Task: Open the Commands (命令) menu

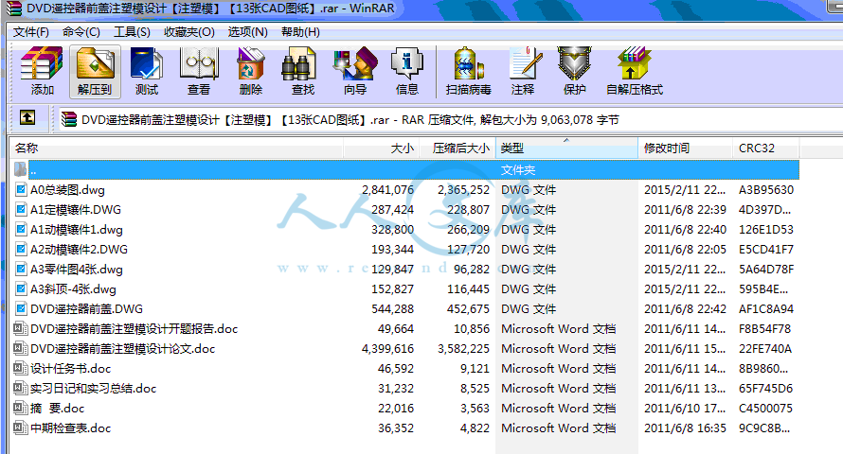Action: [x=81, y=32]
